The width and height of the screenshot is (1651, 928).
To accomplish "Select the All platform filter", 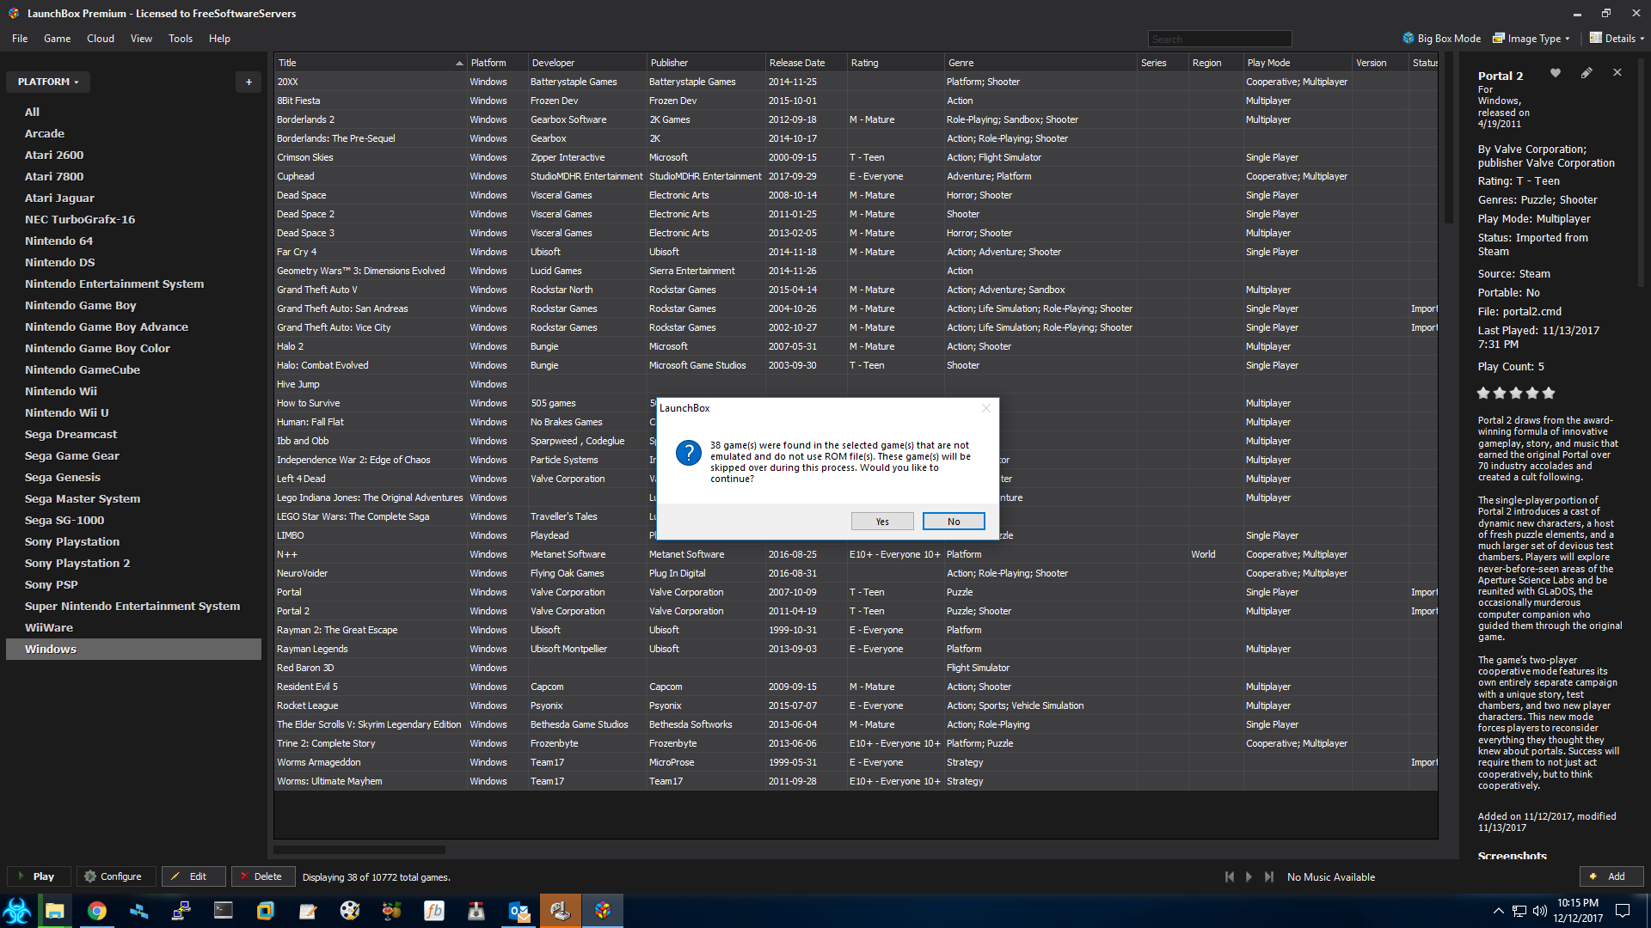I will 32,112.
